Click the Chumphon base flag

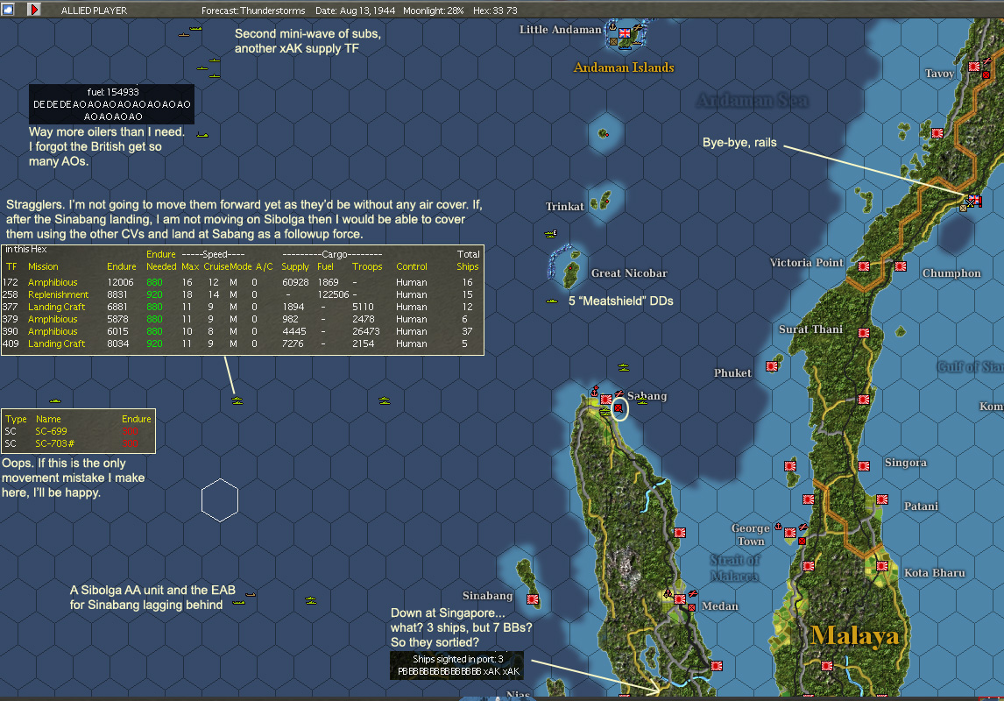click(x=901, y=266)
